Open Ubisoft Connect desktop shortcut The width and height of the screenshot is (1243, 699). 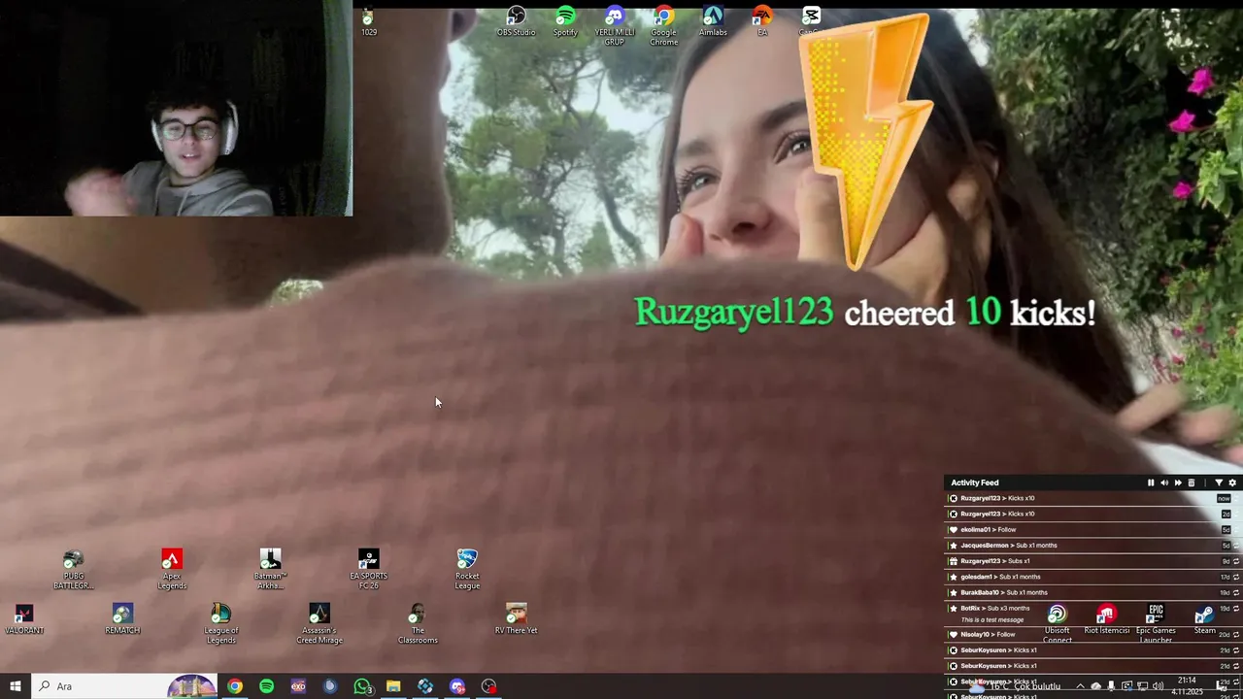coord(1058,624)
